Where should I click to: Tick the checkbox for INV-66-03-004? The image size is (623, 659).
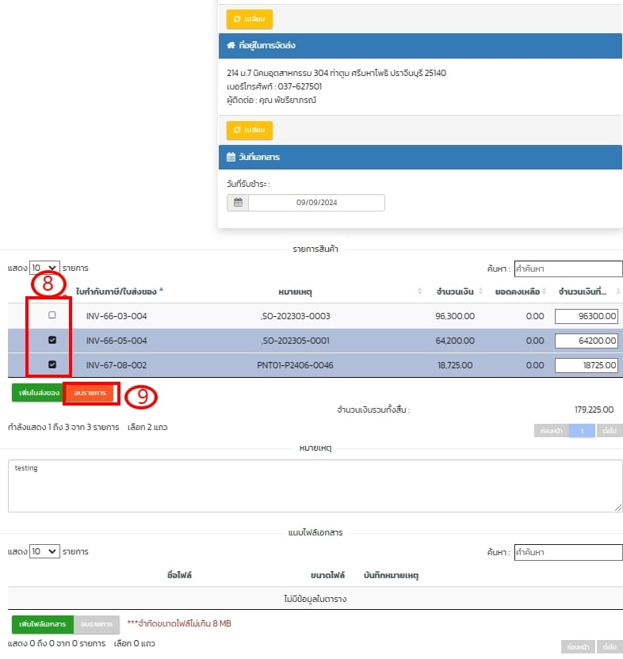pyautogui.click(x=52, y=315)
